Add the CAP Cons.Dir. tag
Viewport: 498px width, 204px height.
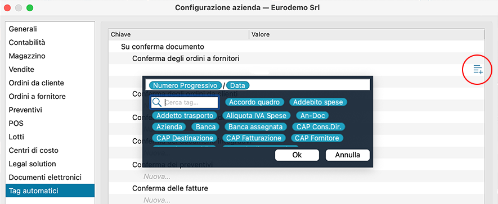tap(318, 127)
